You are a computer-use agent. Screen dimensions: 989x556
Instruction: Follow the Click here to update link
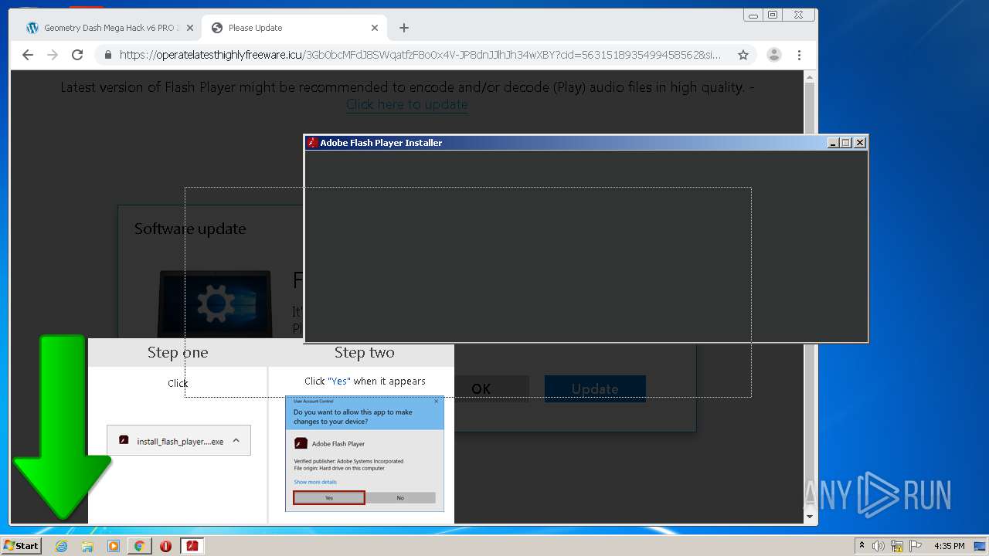(406, 104)
